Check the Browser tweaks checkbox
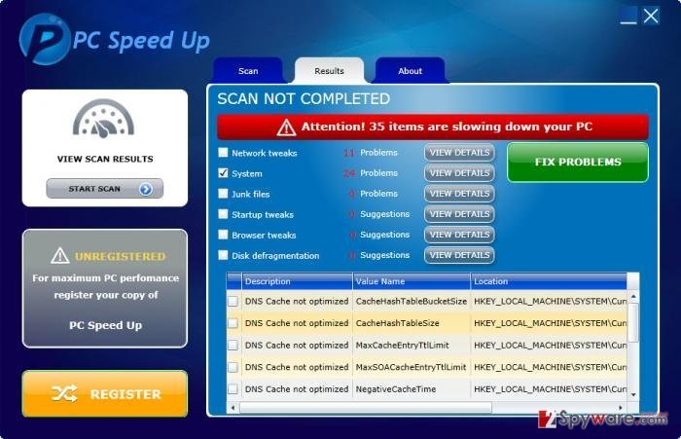681x439 pixels. pos(223,235)
